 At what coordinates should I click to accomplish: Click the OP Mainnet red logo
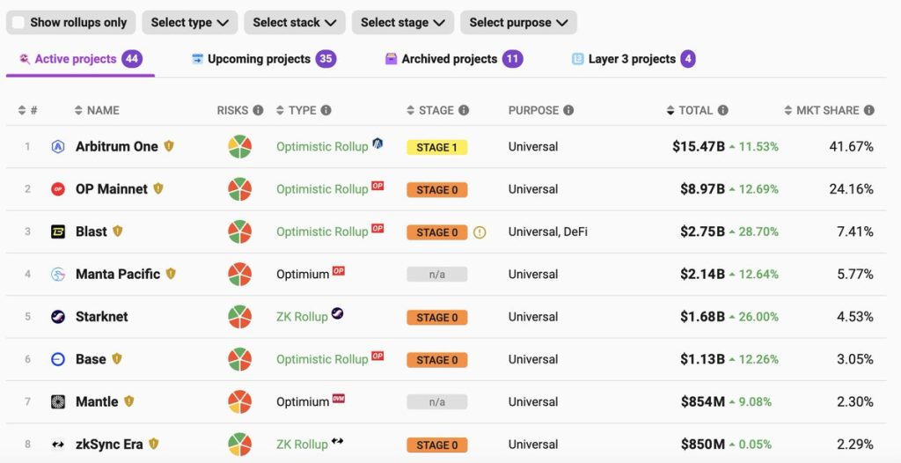(58, 189)
